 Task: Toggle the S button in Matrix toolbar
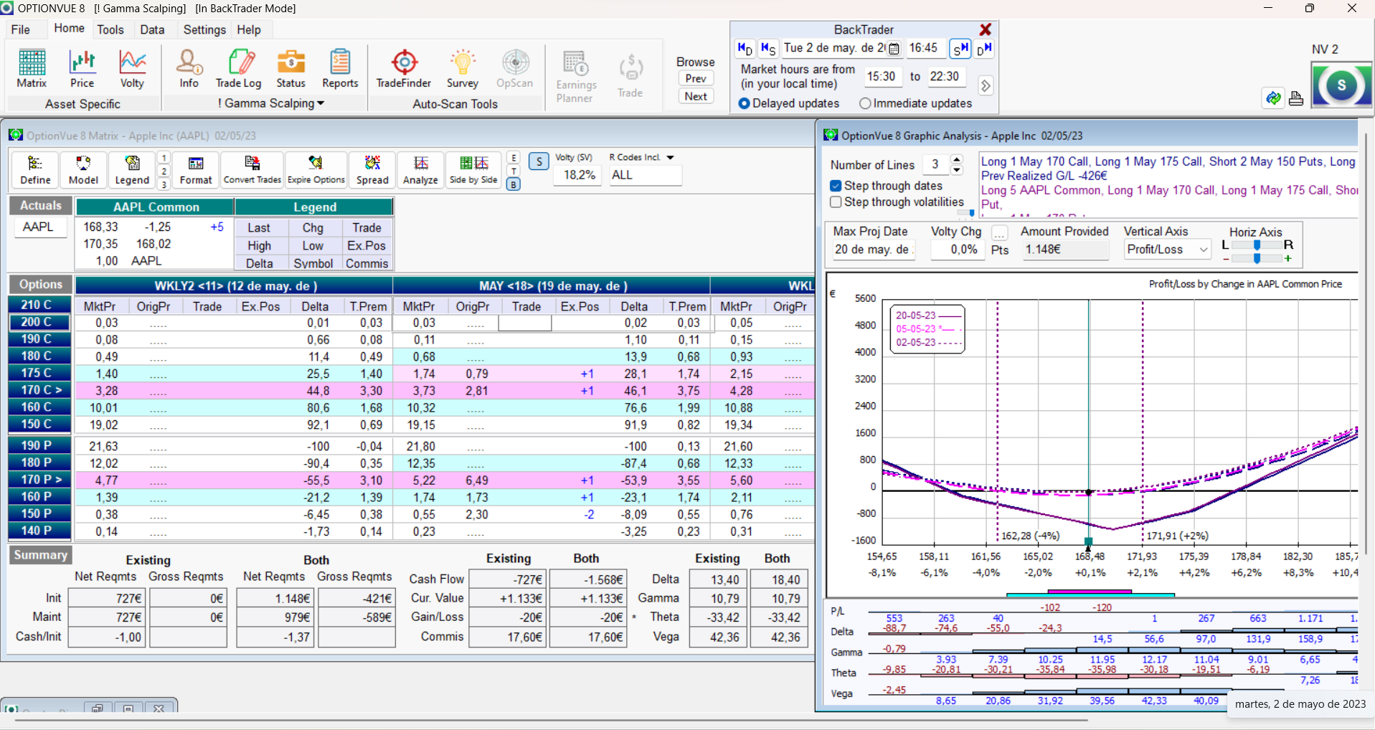click(x=539, y=161)
